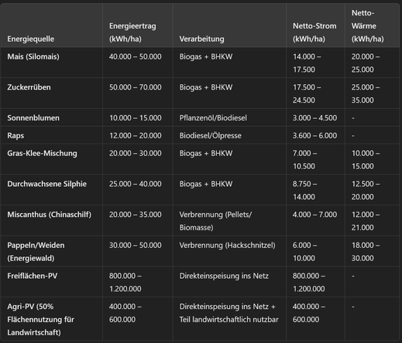Click the Verarbeitung column header

(201, 39)
